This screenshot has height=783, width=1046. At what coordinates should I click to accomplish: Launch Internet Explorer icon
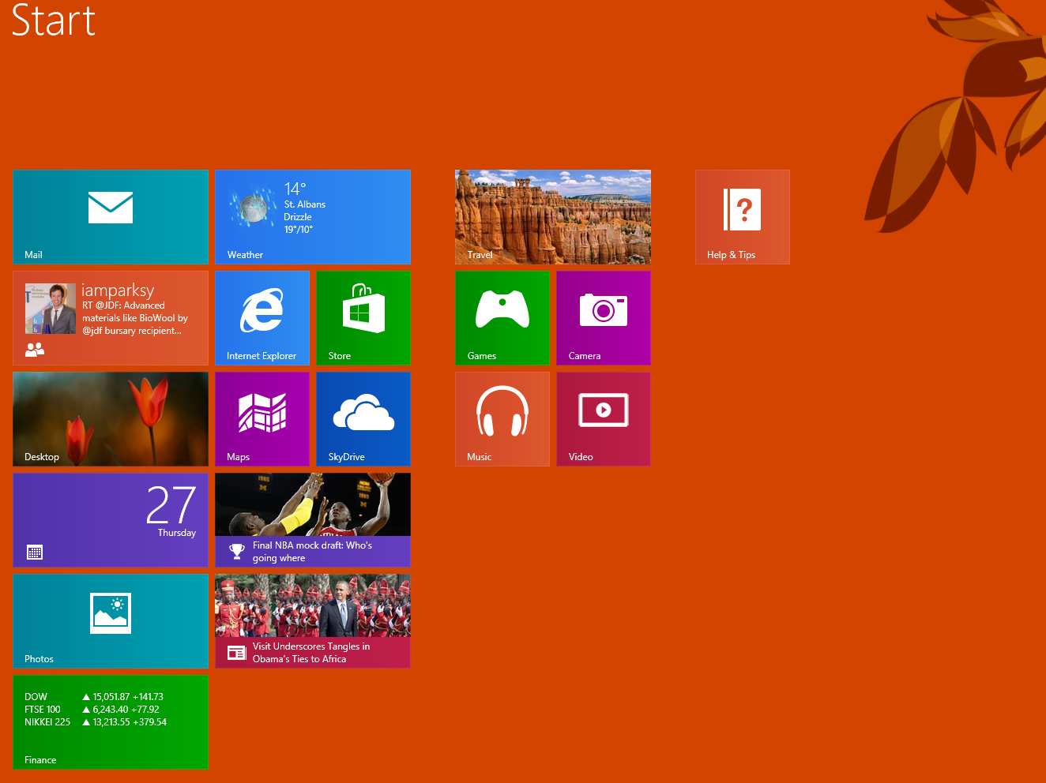coord(261,310)
